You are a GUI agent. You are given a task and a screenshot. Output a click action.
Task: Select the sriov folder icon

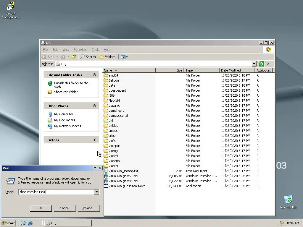(x=106, y=135)
